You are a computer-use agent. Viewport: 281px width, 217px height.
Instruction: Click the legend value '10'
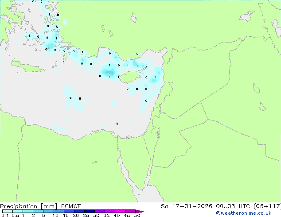click(x=55, y=215)
